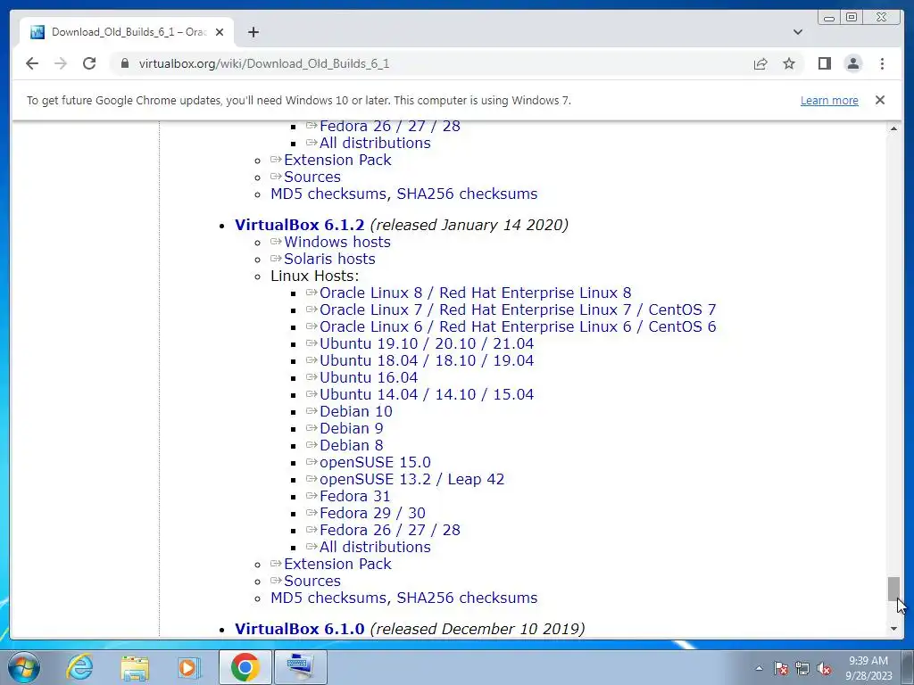The image size is (914, 685).
Task: Dismiss the Chrome updates notification bar
Action: point(880,100)
